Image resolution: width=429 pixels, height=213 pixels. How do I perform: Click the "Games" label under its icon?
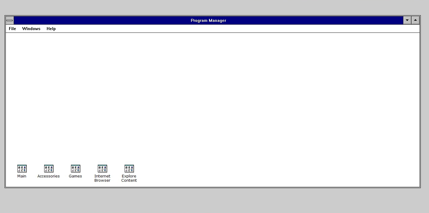click(75, 176)
